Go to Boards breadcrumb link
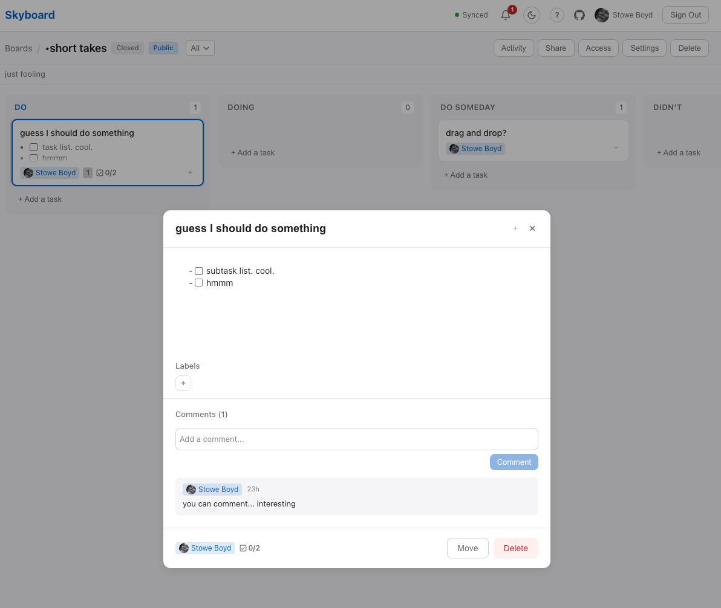The height and width of the screenshot is (608, 721). click(18, 48)
